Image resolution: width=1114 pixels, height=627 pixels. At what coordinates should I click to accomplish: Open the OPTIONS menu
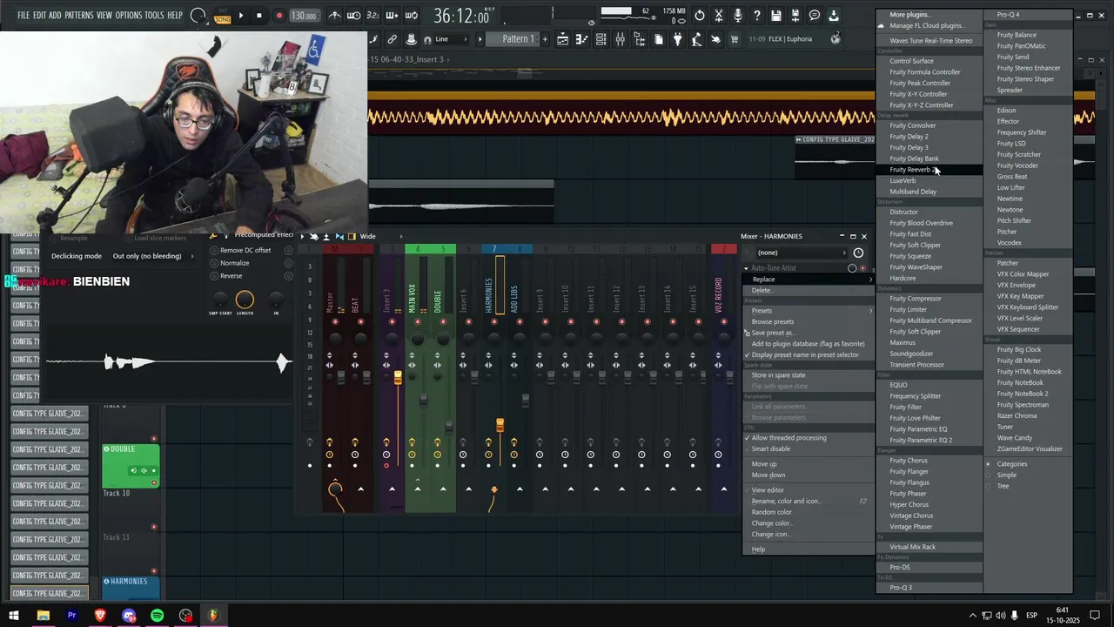click(128, 16)
